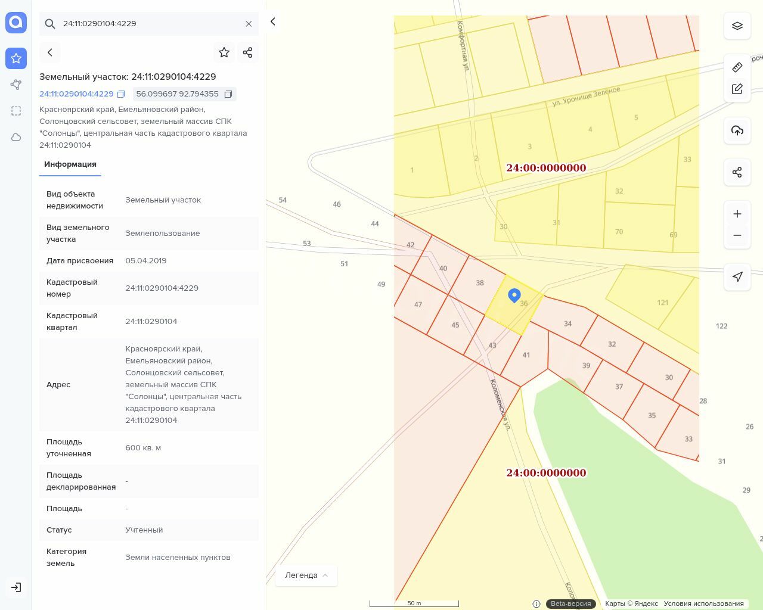This screenshot has height=610, width=763.
Task: Copy the cadastral number 24:11:0290104:4229
Action: [x=121, y=94]
